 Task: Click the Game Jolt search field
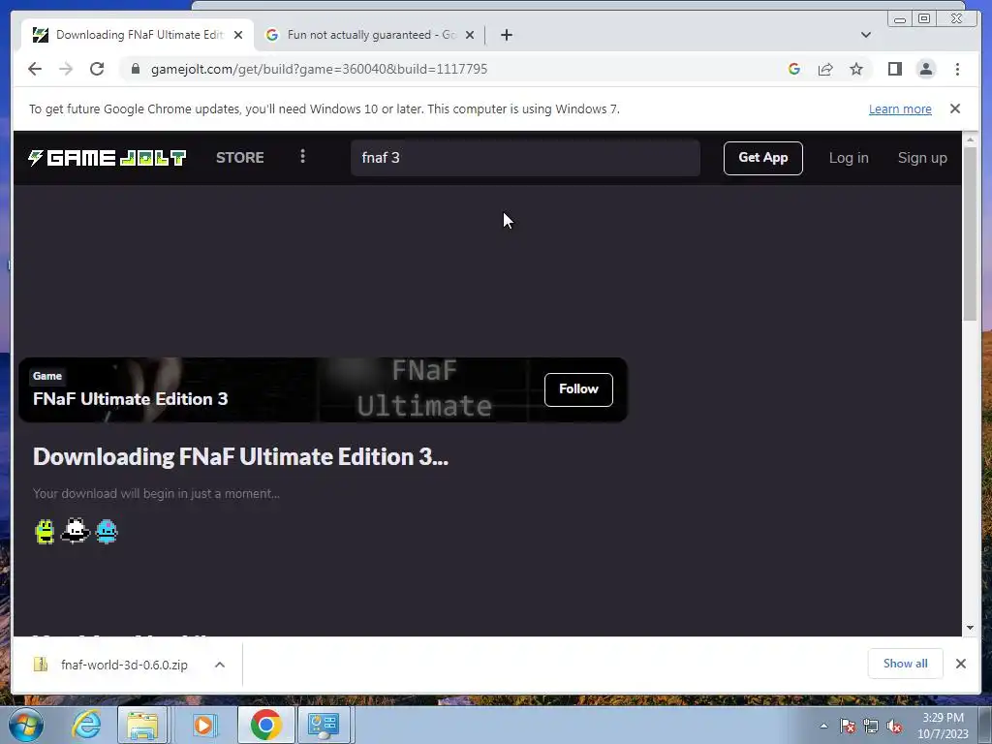525,158
